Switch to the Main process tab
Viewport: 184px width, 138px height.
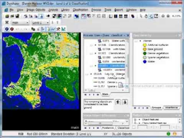(105, 94)
